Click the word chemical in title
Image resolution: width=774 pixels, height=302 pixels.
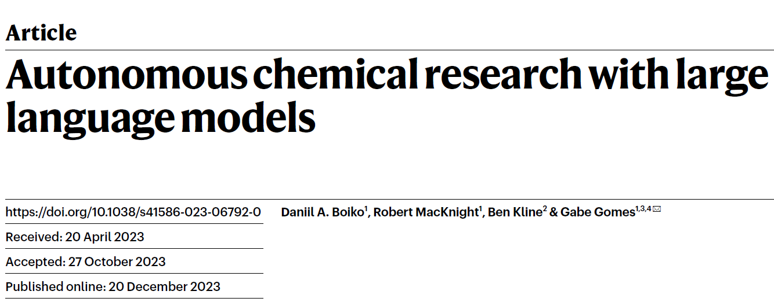[334, 75]
